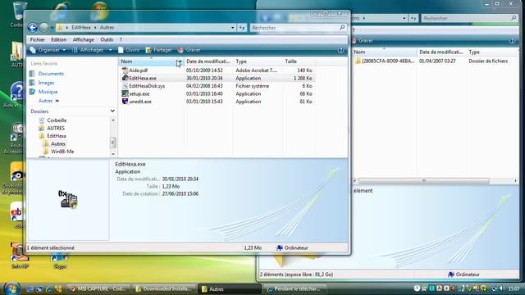Switch to the Pendant le télécharger taskbar button
Image resolution: width=525 pixels, height=295 pixels.
coord(294,289)
